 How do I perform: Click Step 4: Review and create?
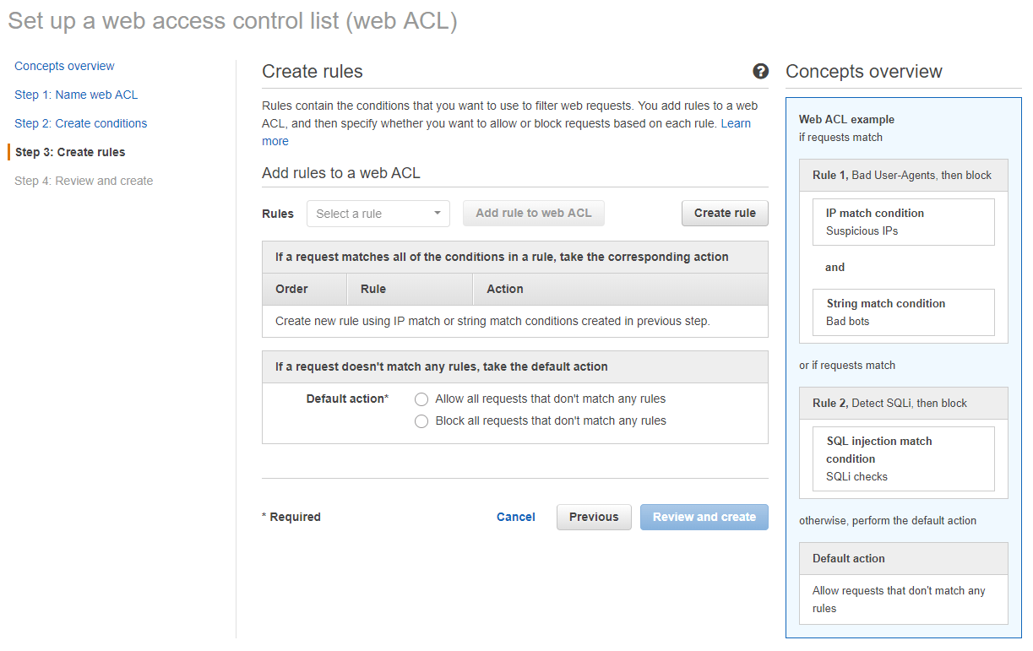pos(84,181)
